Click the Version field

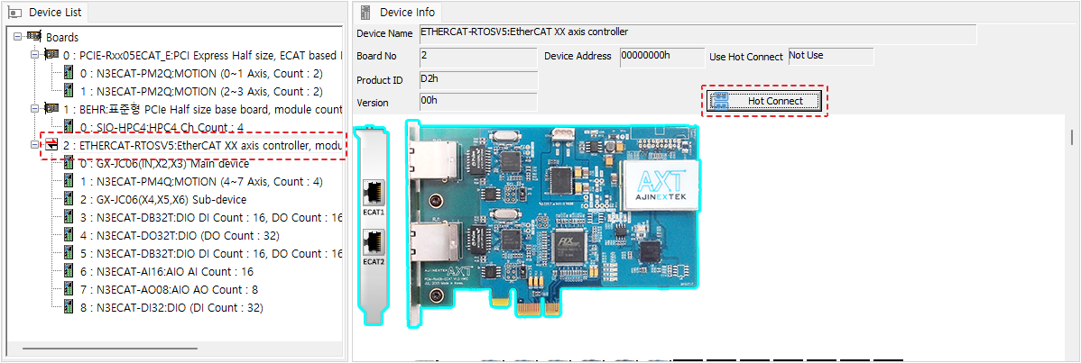click(477, 103)
